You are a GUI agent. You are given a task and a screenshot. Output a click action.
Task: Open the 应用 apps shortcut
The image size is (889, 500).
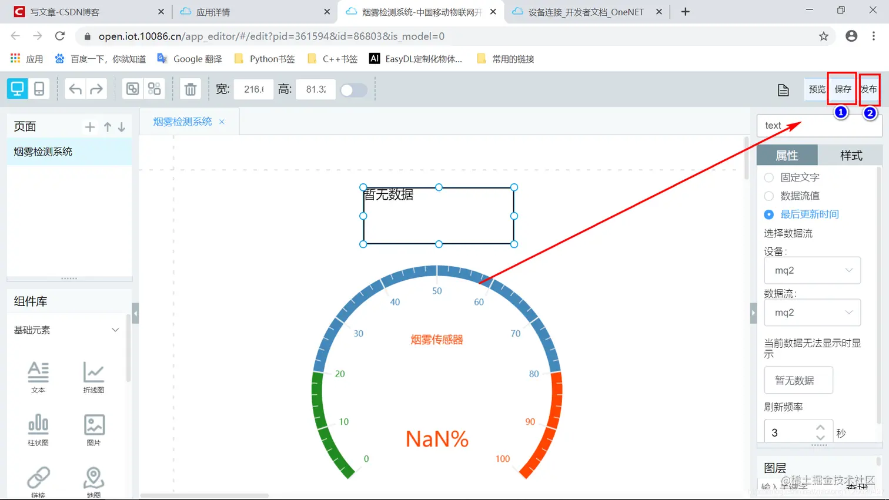pyautogui.click(x=27, y=59)
